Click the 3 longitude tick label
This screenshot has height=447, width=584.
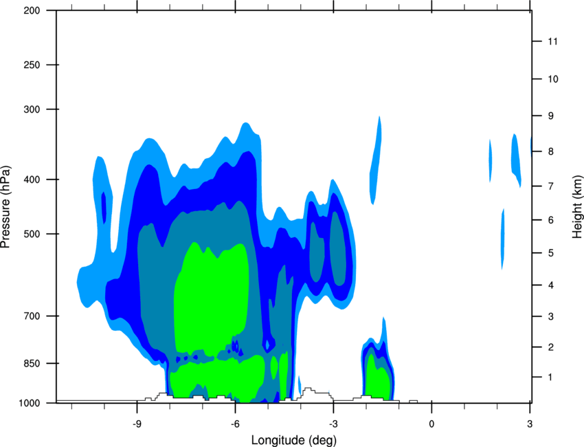(x=530, y=424)
